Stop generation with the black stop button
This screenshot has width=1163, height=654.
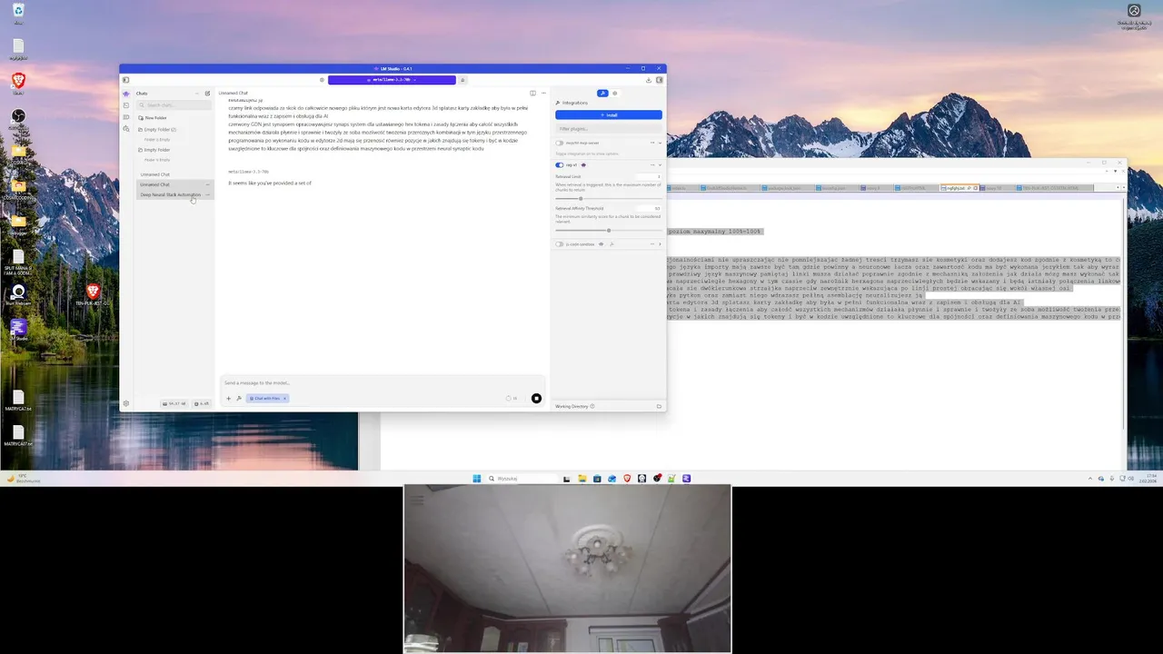click(536, 398)
